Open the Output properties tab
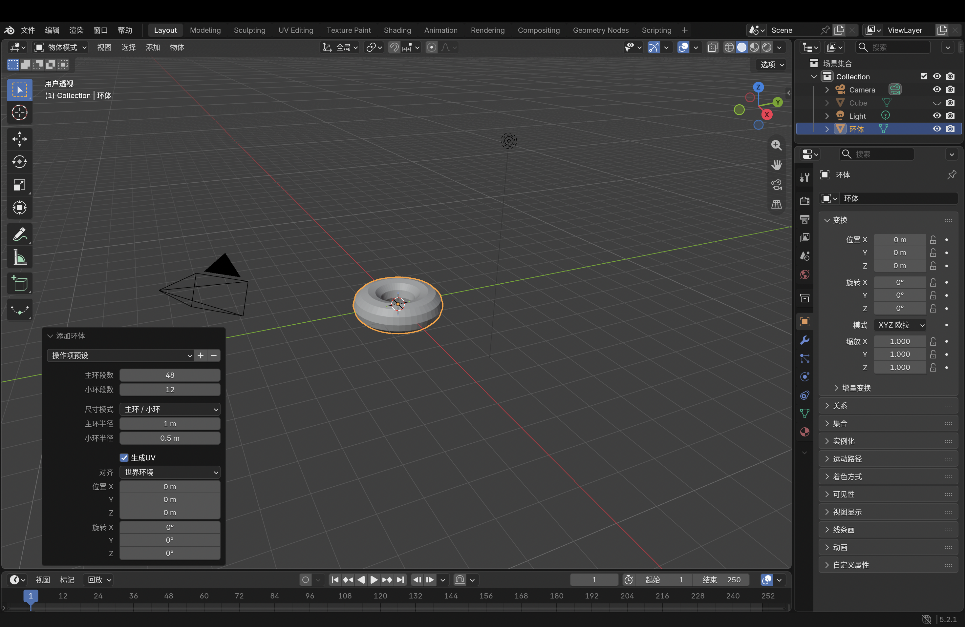Image resolution: width=965 pixels, height=627 pixels. click(804, 219)
